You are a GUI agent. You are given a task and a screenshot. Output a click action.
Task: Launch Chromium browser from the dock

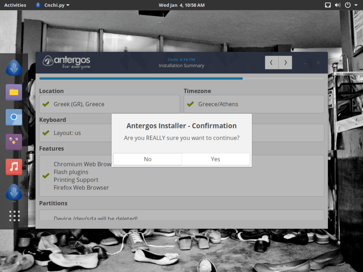click(x=14, y=117)
